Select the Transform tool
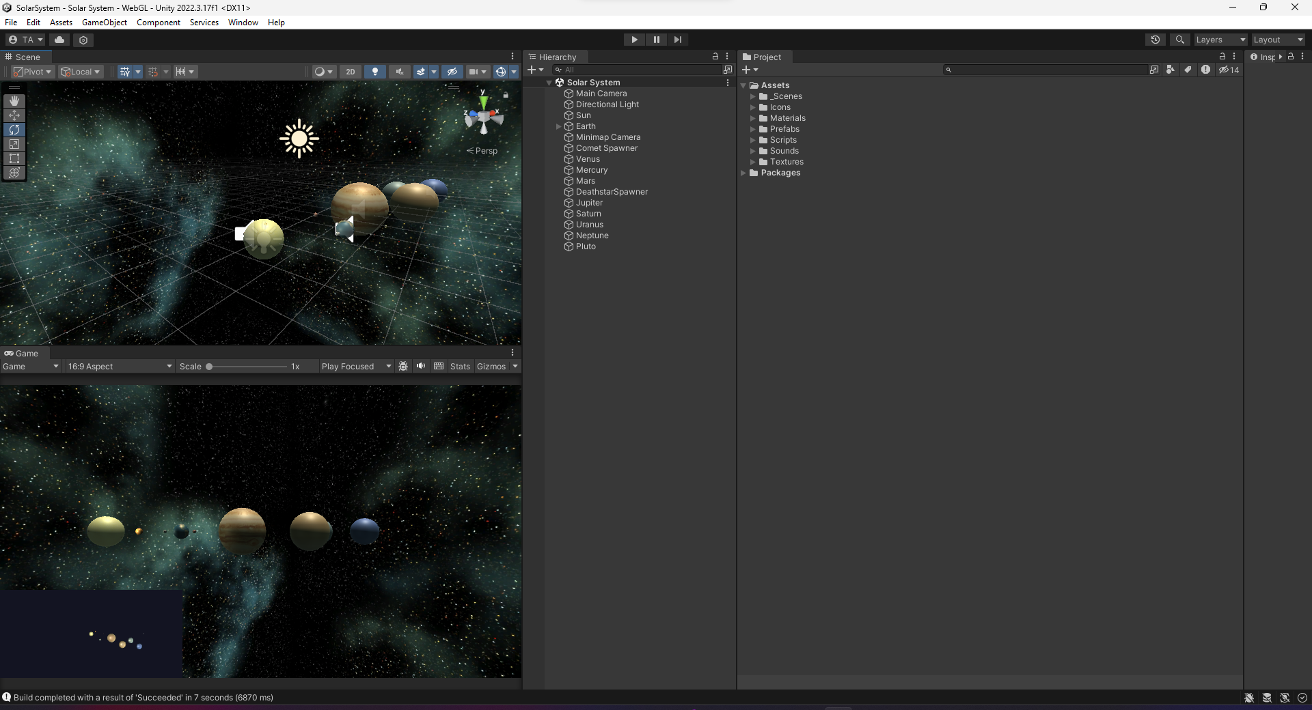This screenshot has width=1312, height=710. click(14, 173)
